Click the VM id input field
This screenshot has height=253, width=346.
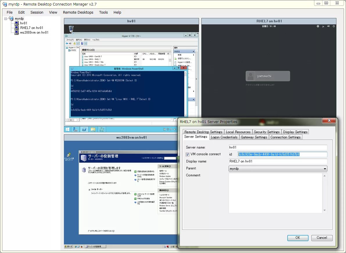pos(282,154)
